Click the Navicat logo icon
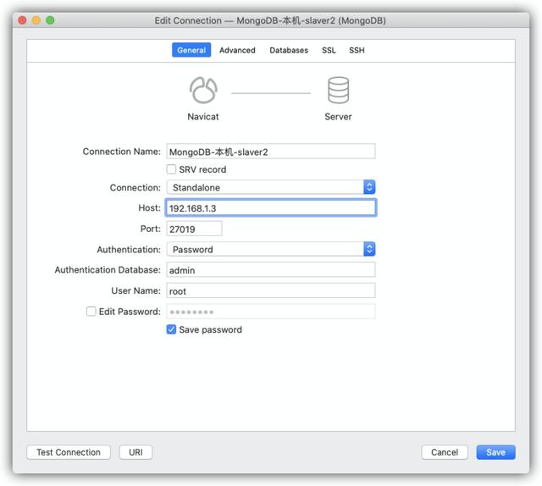Screen dimensions: 542x486 coord(203,91)
